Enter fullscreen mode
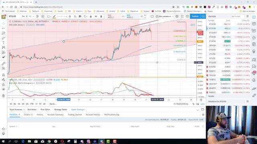Image resolution: width=257 pixels, height=144 pixels. [182, 16]
